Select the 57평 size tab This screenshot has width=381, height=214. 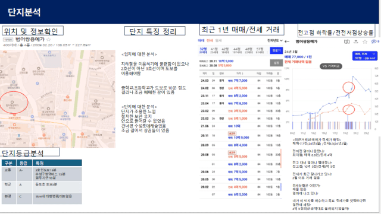pos(260,50)
